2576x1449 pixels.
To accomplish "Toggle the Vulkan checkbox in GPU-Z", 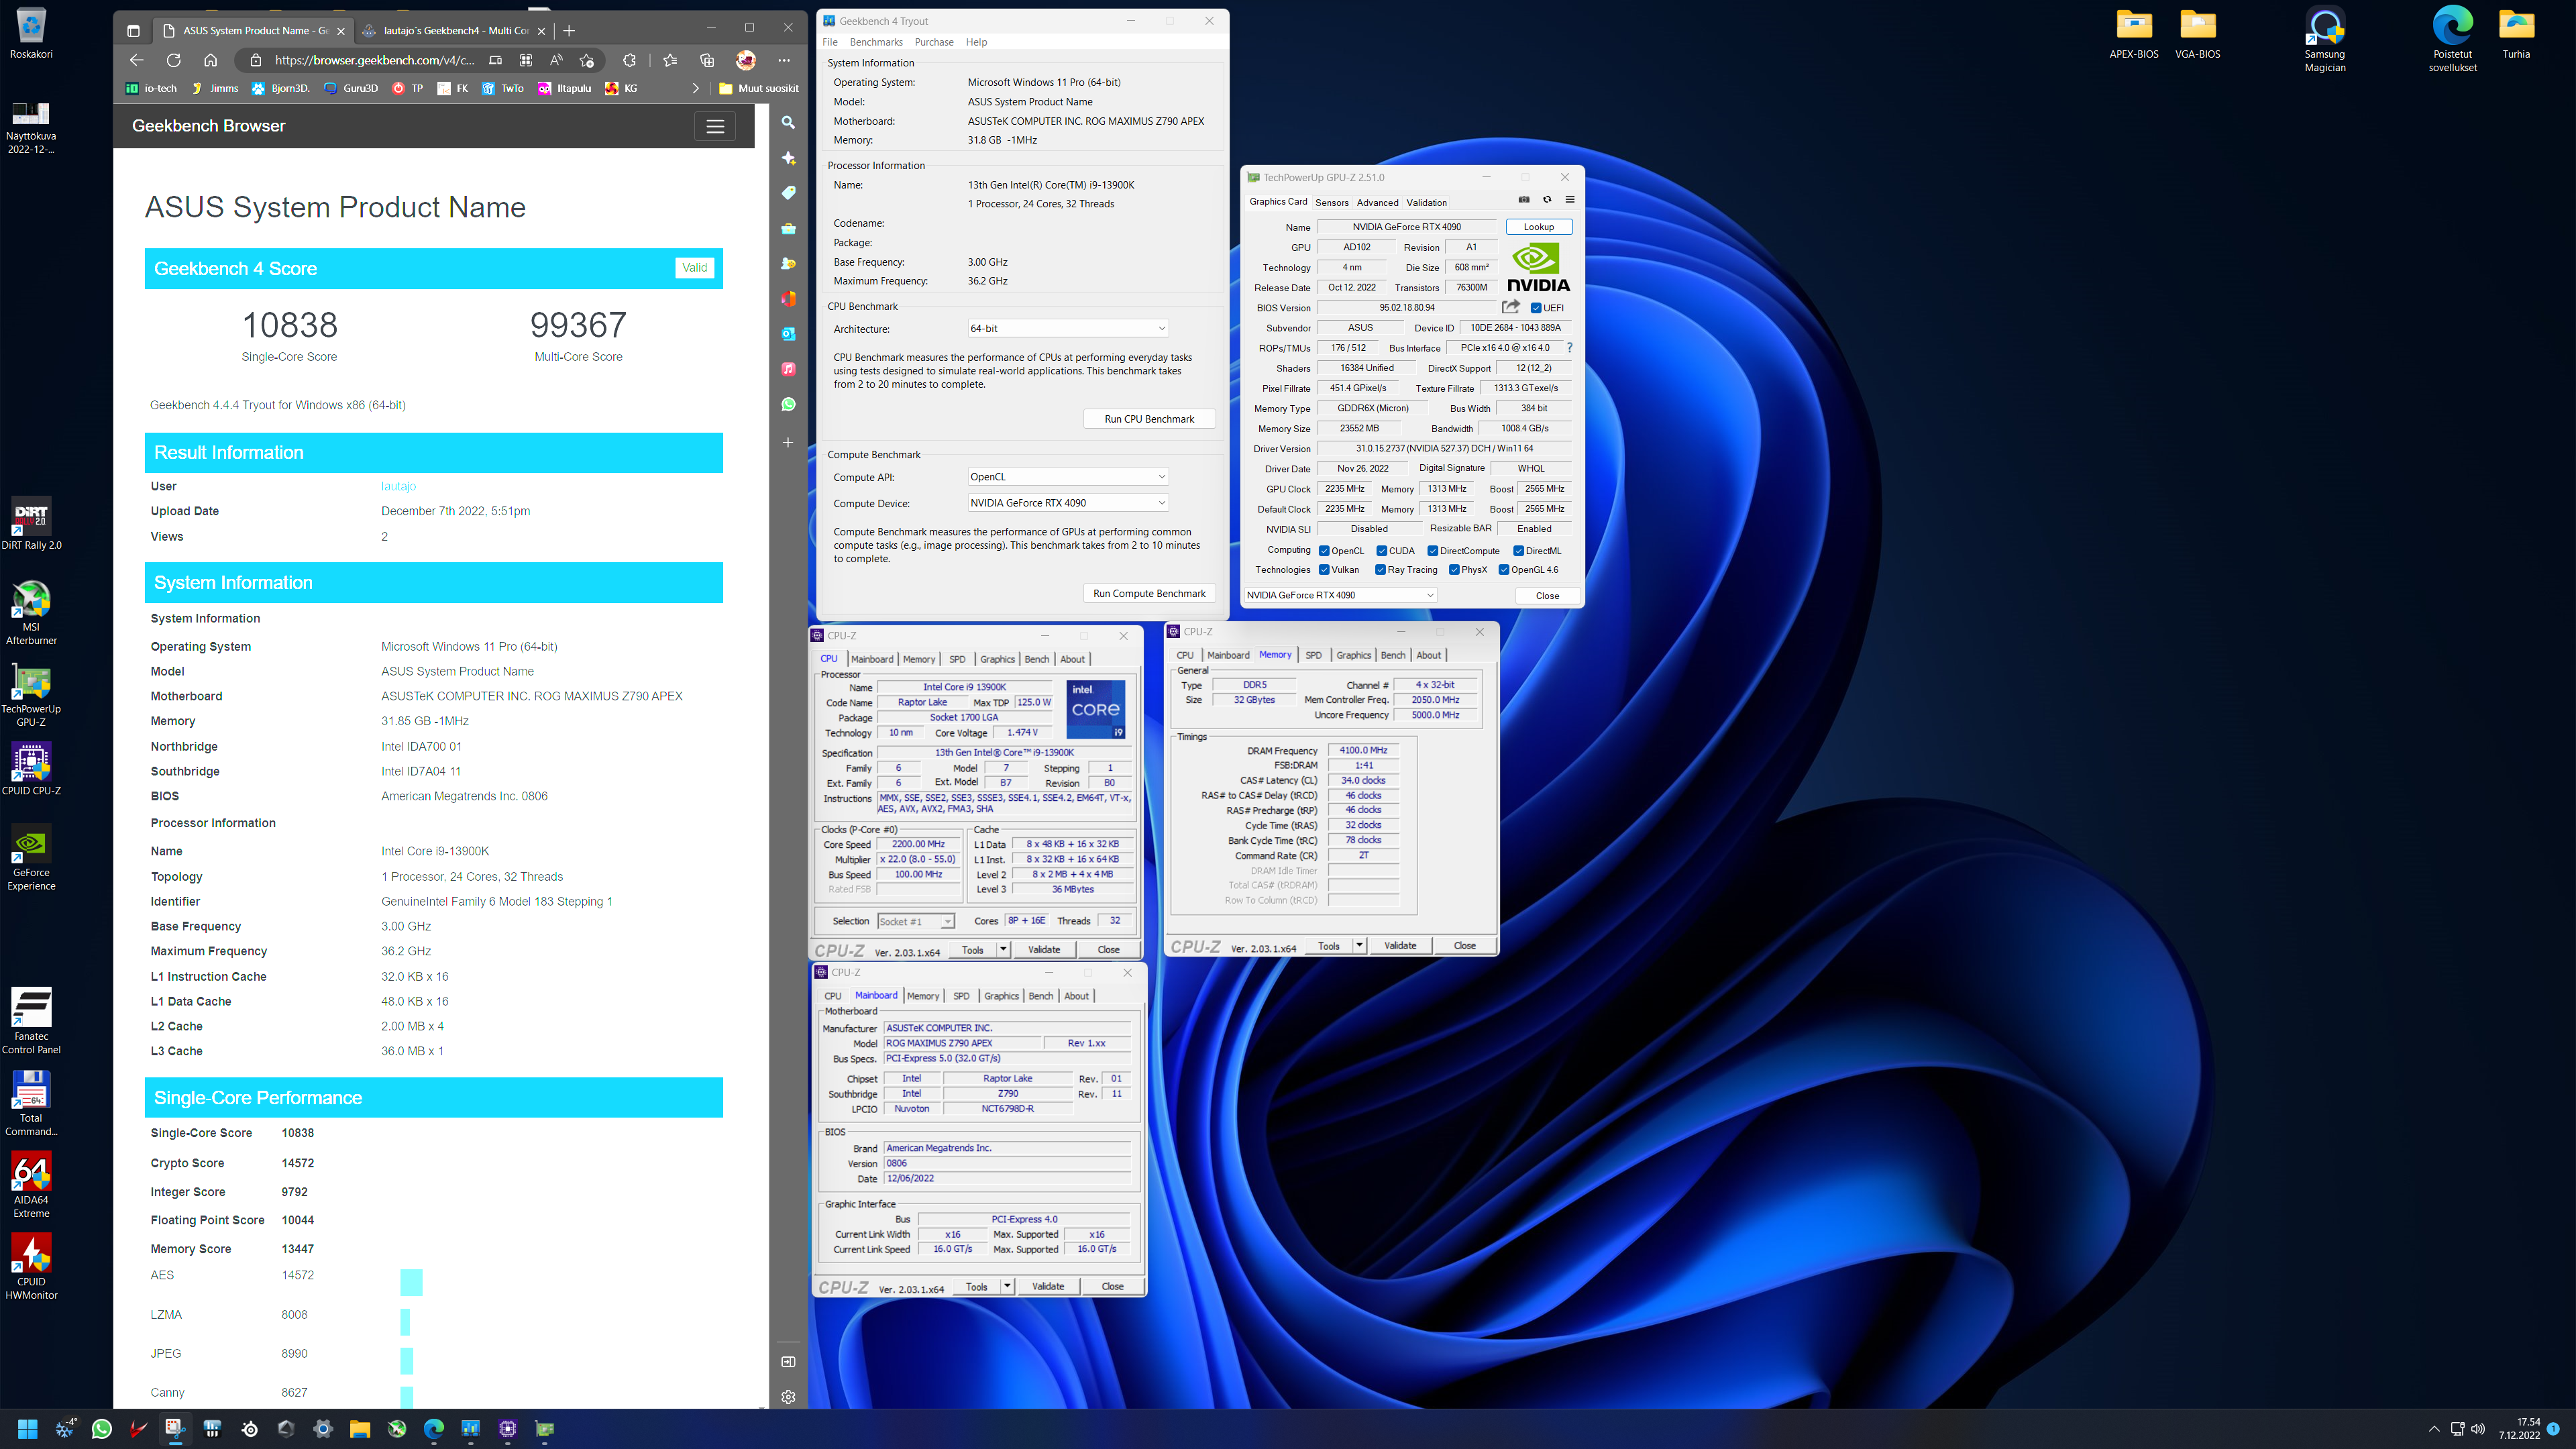I will pos(1324,570).
